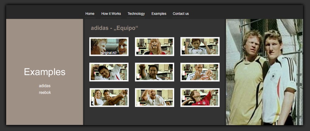Open thumbnail of boy in red jersey
Screen dimensions: 310x131
coord(200,98)
